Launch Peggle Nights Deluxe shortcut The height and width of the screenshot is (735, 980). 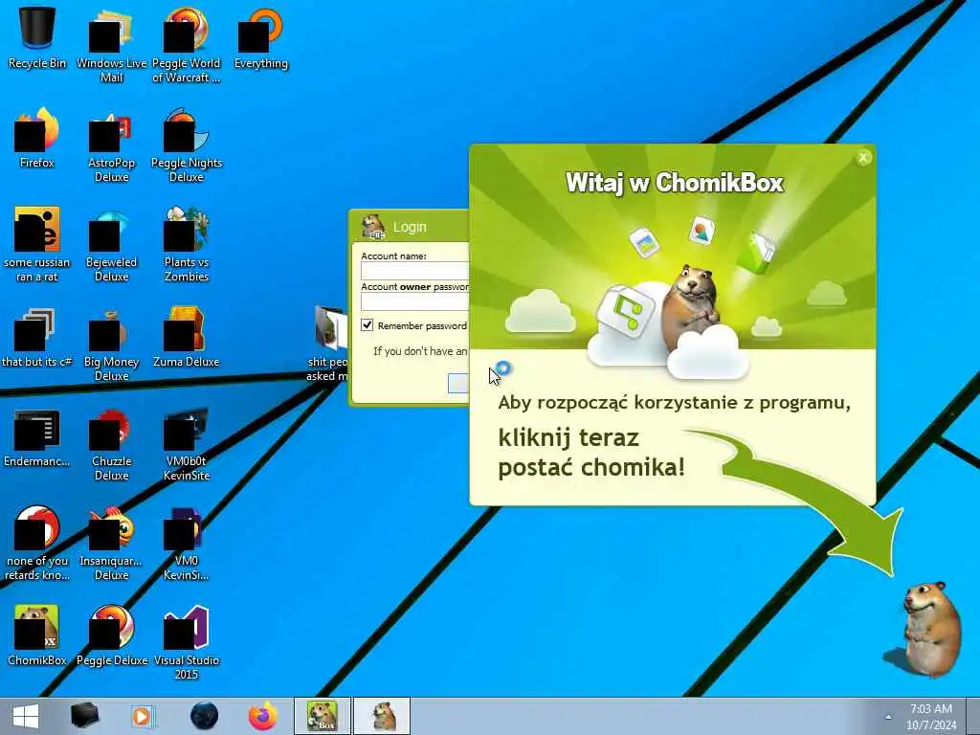(187, 145)
